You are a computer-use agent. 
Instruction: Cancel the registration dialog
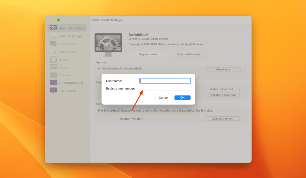pos(163,98)
